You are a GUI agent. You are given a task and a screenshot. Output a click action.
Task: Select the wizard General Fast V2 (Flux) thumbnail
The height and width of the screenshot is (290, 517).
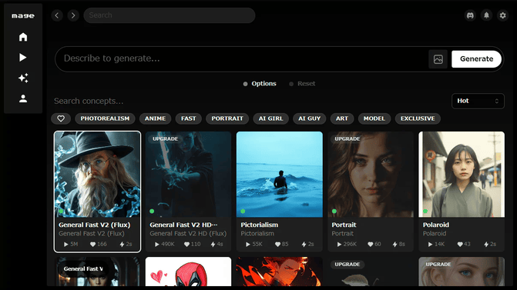pyautogui.click(x=97, y=175)
